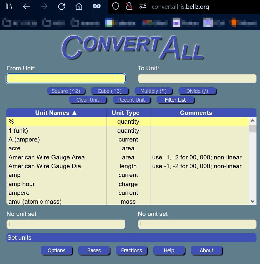
Task: Reload the page with the refresh icon
Action: pyautogui.click(x=62, y=6)
